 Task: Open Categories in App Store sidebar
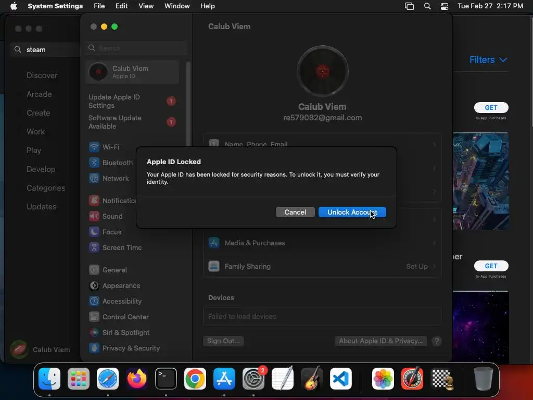(46, 187)
